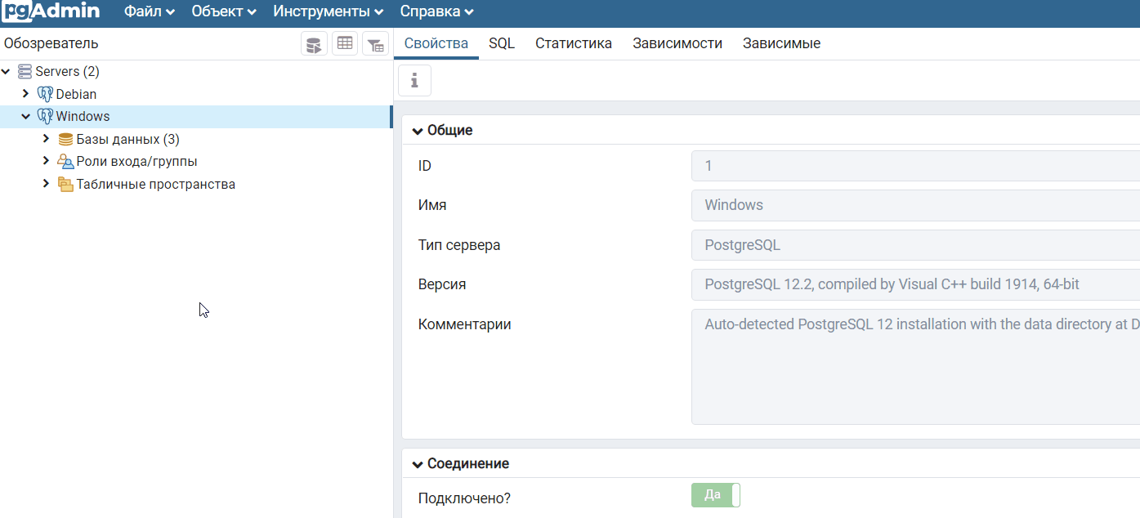The height and width of the screenshot is (518, 1140).
Task: Click the Базы данных database icon
Action: (65, 140)
